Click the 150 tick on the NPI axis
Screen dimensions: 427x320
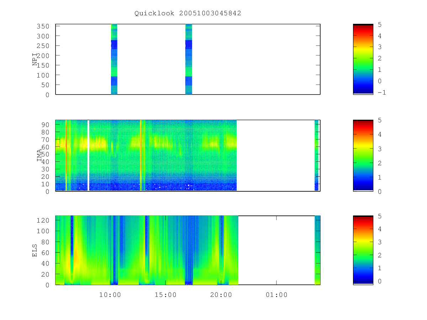pos(43,65)
